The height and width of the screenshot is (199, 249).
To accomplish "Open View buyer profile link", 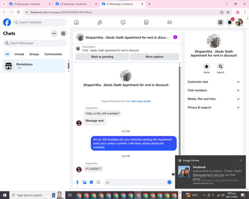I will [x=141, y=101].
